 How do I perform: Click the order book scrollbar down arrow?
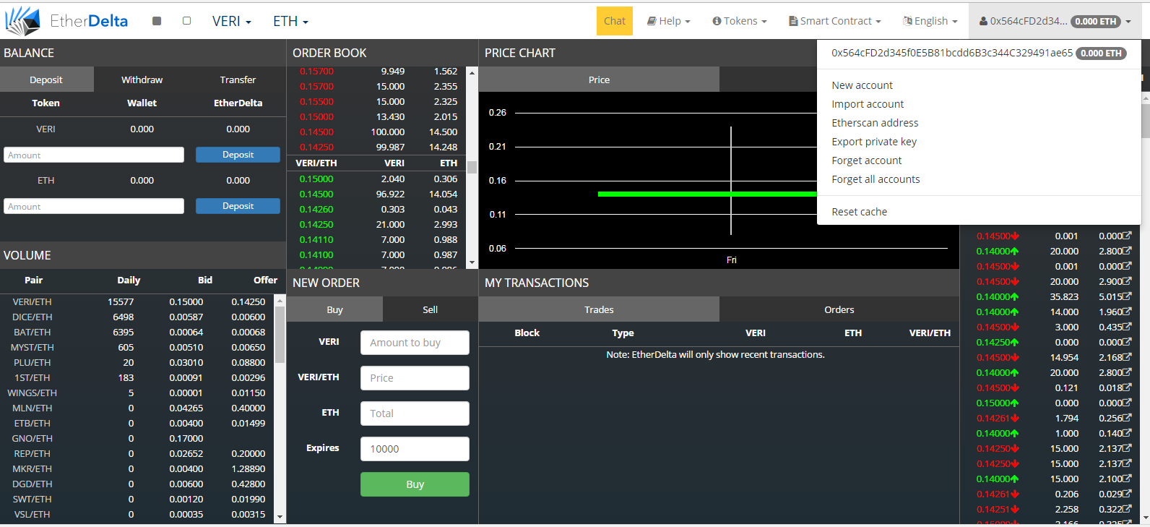pos(472,263)
